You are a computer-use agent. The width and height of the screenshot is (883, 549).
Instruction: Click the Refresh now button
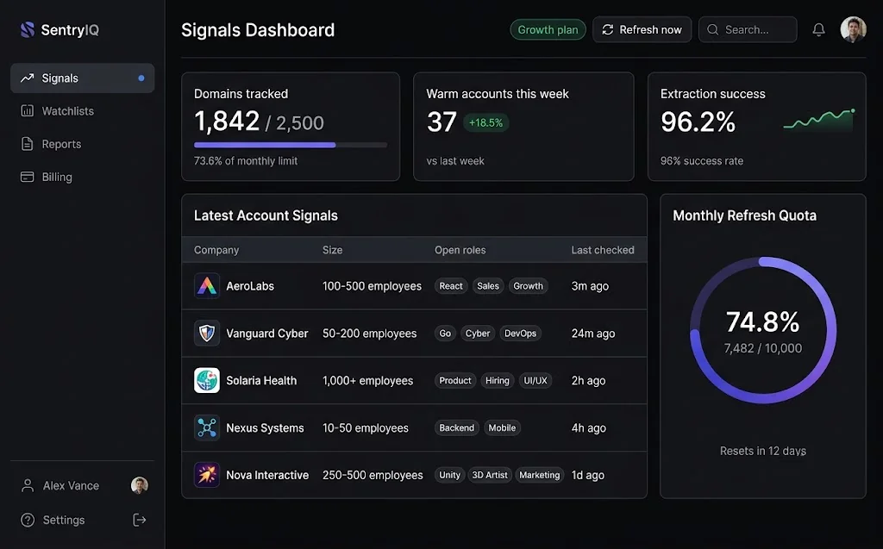tap(642, 30)
